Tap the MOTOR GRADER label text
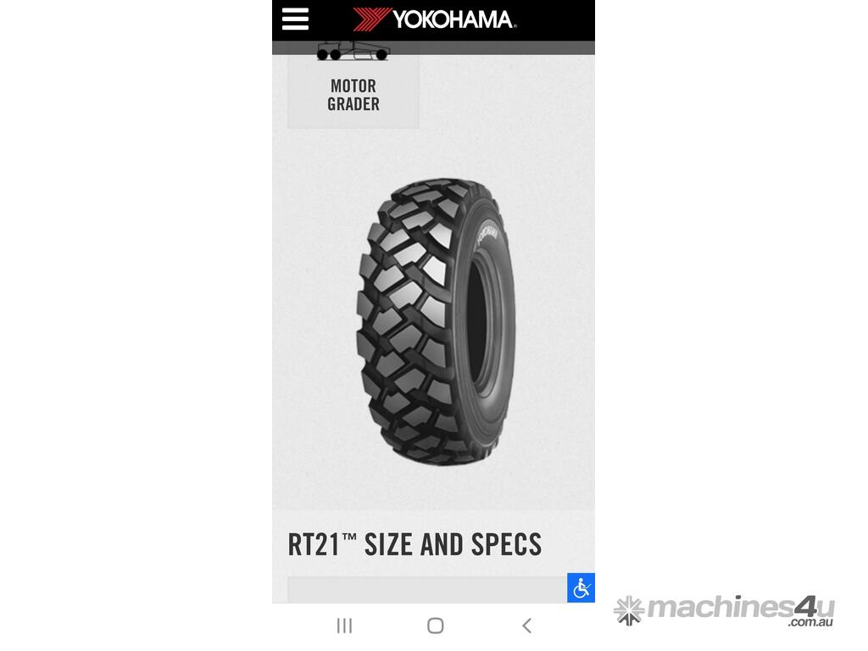The image size is (868, 651). 353,95
